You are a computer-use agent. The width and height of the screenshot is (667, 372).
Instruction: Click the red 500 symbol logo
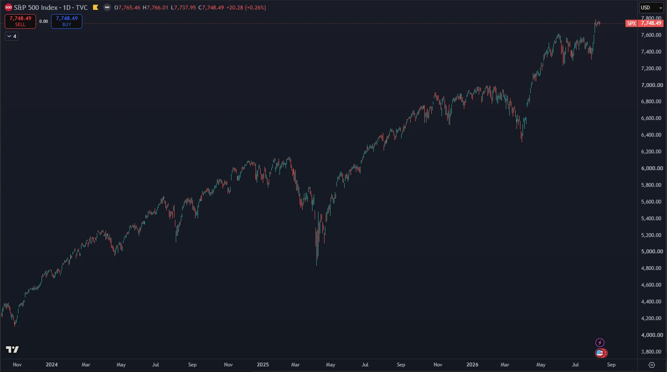click(9, 8)
